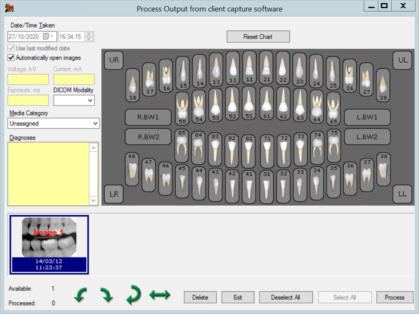Open the Media Category dropdown
Screen dimensions: 419x314
pos(53,123)
